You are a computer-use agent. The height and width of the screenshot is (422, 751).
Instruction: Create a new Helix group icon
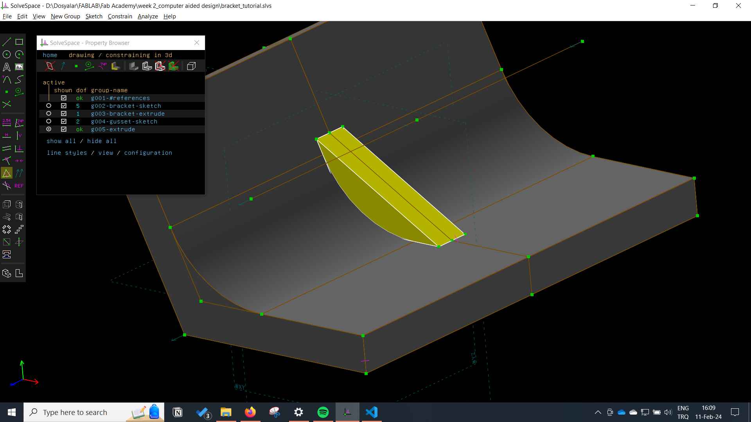7,217
